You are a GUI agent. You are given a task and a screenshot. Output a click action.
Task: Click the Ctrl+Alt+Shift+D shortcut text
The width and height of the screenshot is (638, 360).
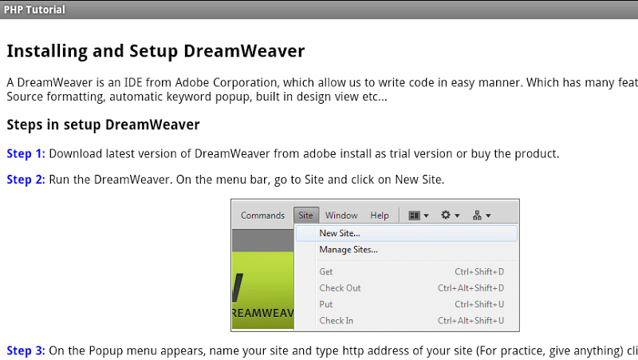[471, 288]
